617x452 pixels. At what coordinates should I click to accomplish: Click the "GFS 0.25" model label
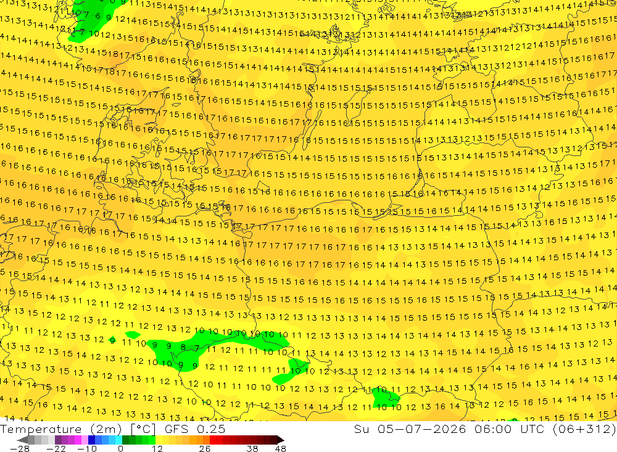coord(195,429)
